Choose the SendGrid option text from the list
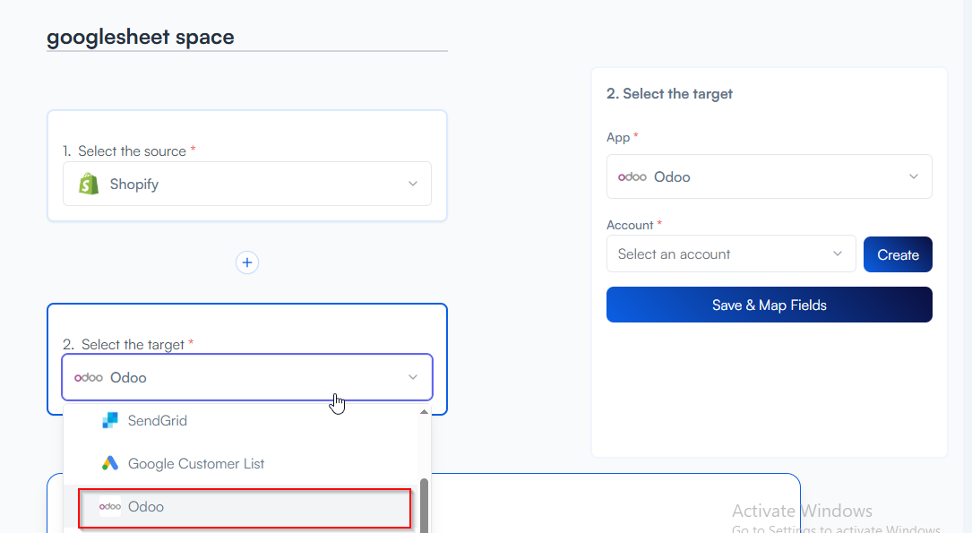The height and width of the screenshot is (533, 972). pos(158,420)
